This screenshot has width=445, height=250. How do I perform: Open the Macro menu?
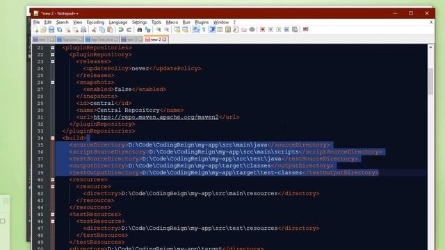point(172,22)
